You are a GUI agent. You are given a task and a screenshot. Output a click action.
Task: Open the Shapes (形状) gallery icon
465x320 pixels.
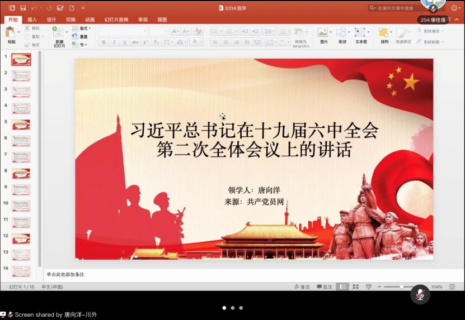pos(342,33)
